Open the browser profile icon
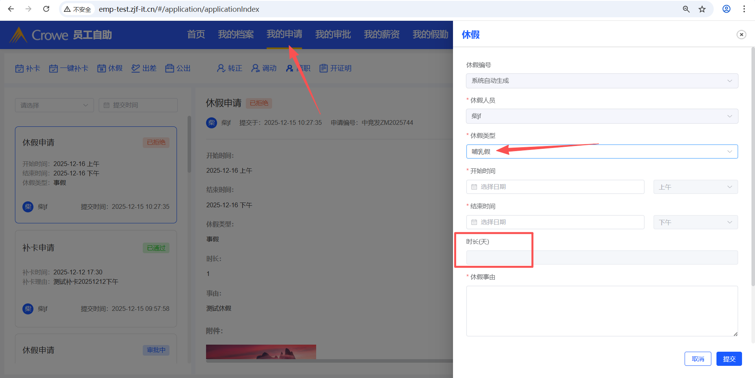The image size is (755, 378). point(727,9)
